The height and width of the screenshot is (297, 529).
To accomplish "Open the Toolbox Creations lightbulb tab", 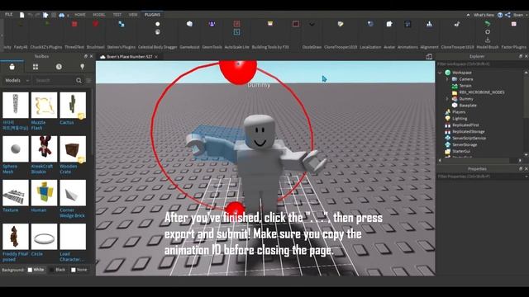I will pyautogui.click(x=82, y=67).
